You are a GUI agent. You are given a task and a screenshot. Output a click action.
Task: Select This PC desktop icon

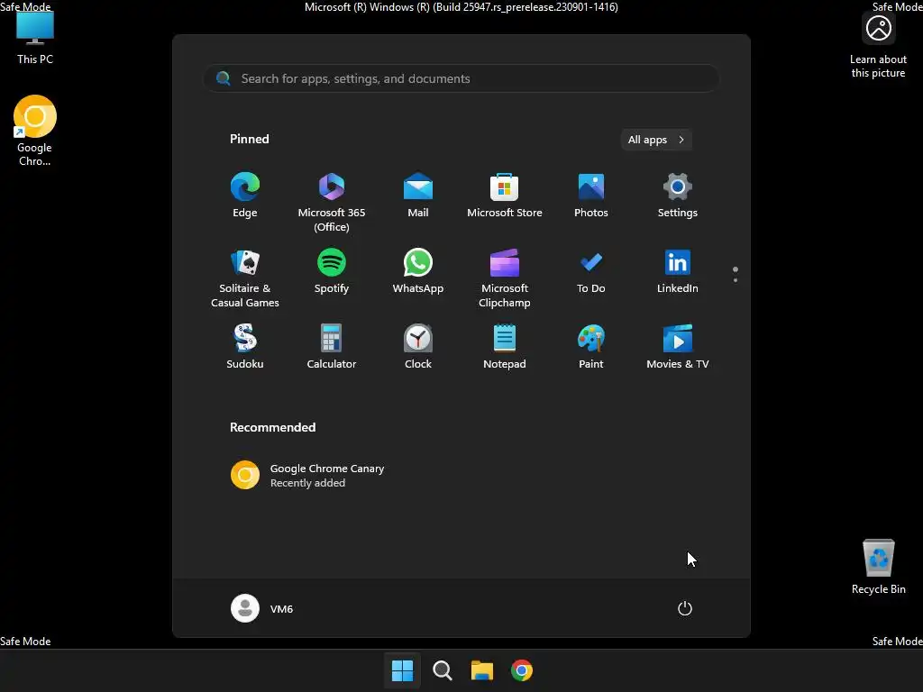coord(35,38)
